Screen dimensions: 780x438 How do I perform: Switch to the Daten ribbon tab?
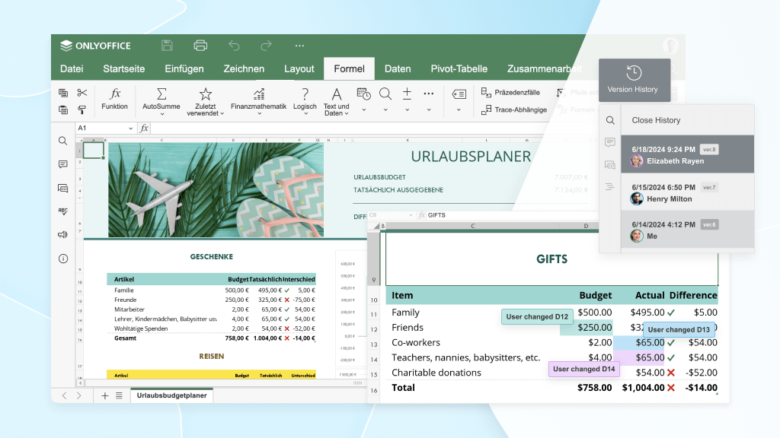pyautogui.click(x=398, y=68)
